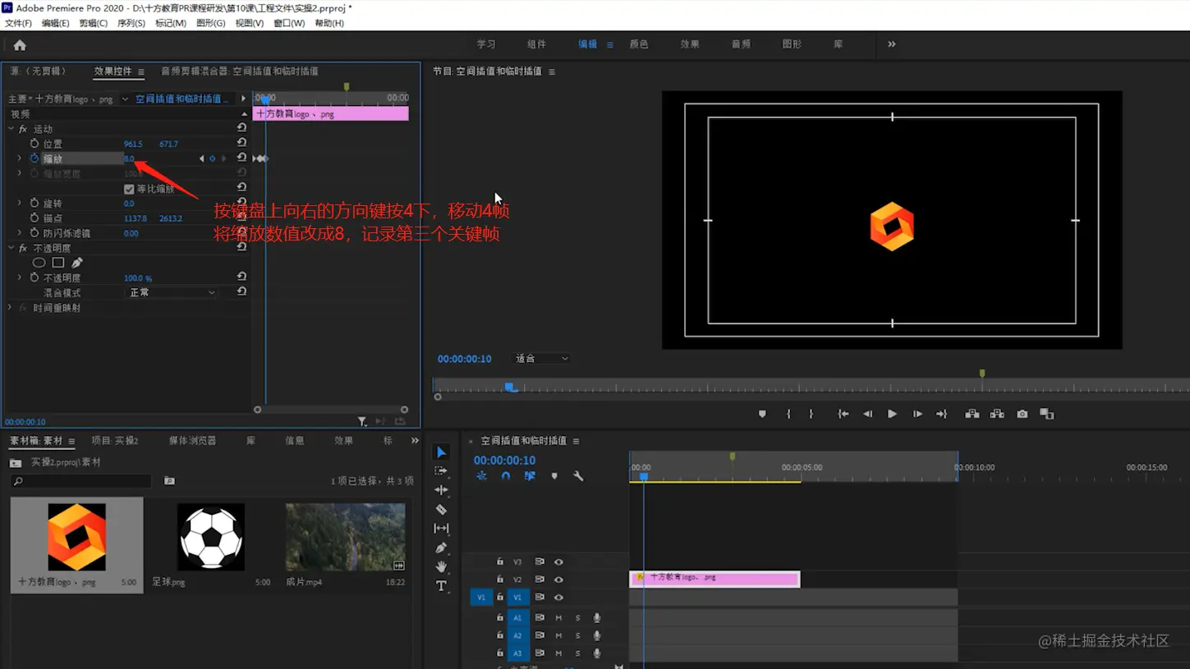
Task: Click Mark In button
Action: coord(788,415)
